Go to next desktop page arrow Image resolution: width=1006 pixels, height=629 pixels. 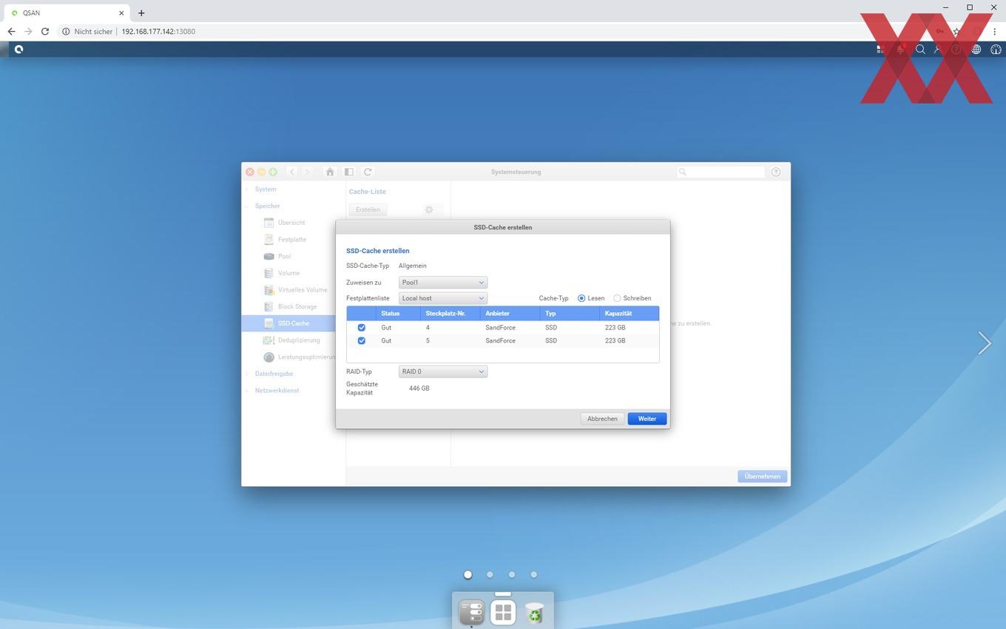click(984, 343)
